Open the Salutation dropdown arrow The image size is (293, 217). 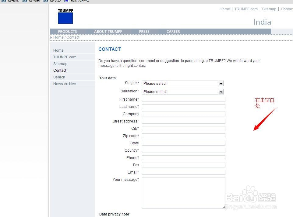pyautogui.click(x=221, y=92)
